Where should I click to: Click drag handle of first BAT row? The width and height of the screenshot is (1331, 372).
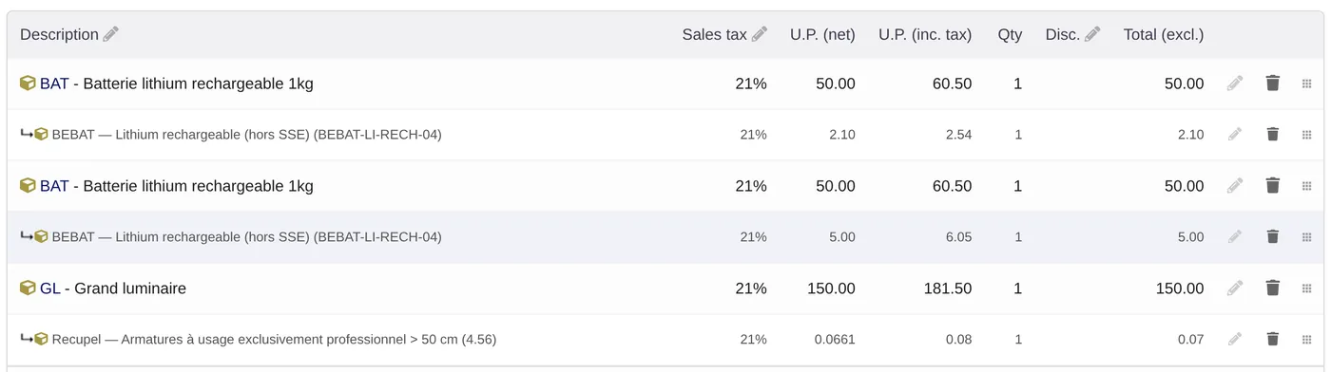tap(1307, 84)
